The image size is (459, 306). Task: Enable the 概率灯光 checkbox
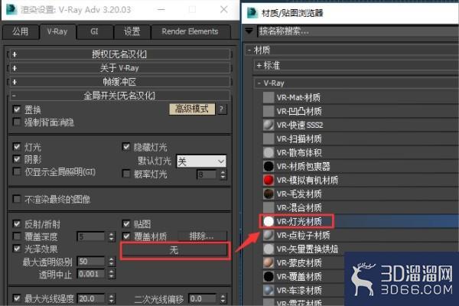(x=126, y=174)
